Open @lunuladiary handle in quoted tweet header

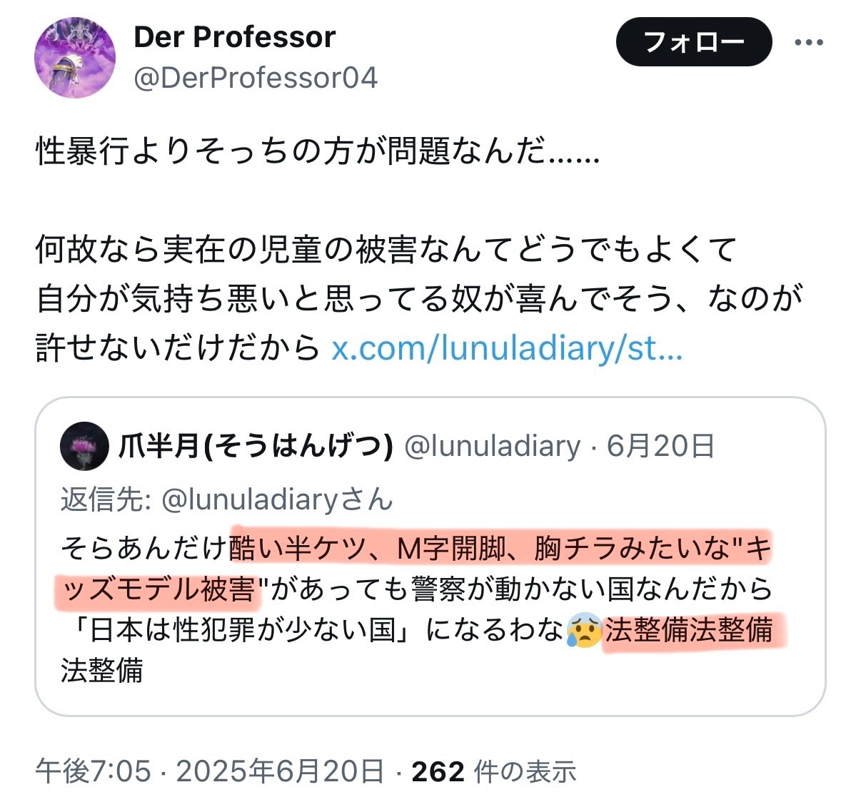pos(493,446)
